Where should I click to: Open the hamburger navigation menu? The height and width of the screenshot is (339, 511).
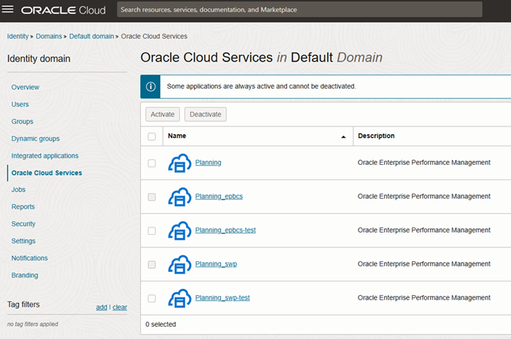[8, 9]
